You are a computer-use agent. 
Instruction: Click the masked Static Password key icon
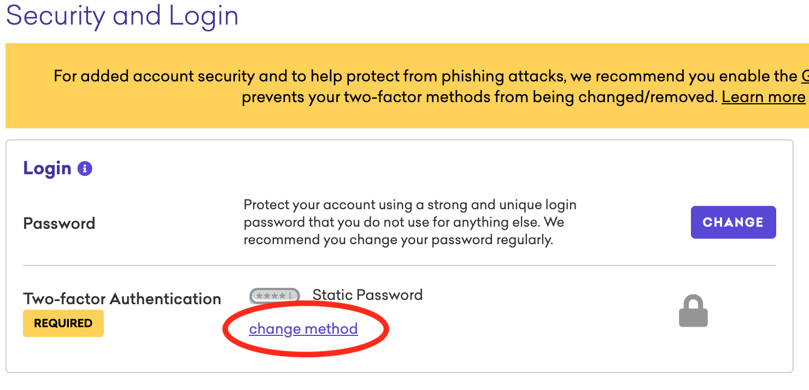[x=274, y=296]
